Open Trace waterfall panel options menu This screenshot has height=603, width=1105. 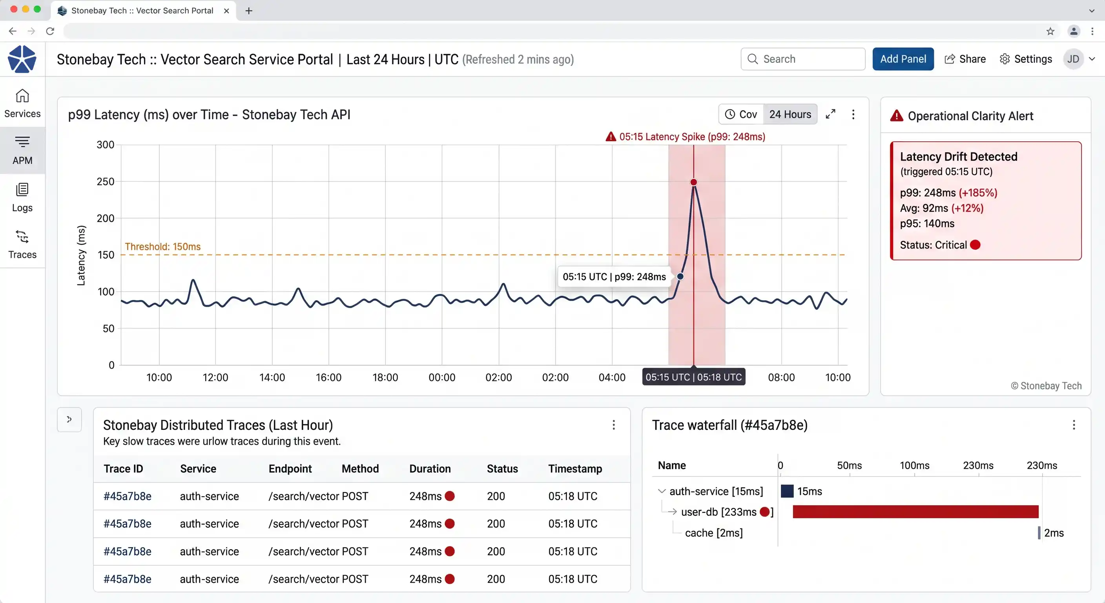1074,425
